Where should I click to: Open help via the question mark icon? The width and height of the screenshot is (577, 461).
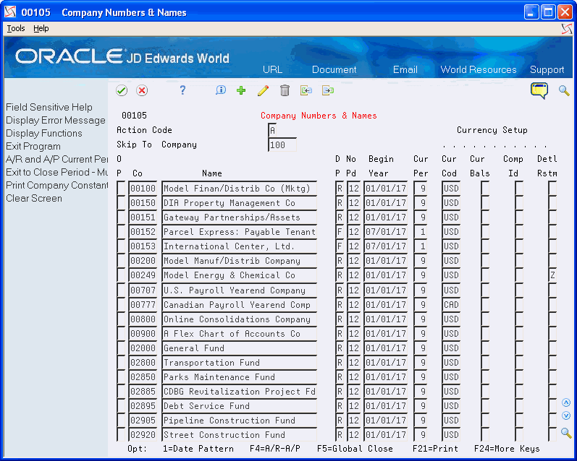(182, 90)
